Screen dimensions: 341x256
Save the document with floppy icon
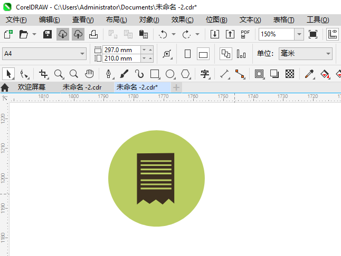pos(47,34)
